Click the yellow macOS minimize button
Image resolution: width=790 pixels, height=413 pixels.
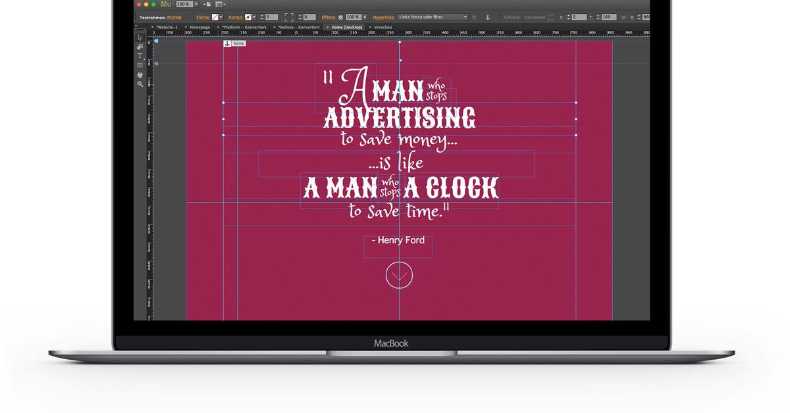click(x=146, y=4)
